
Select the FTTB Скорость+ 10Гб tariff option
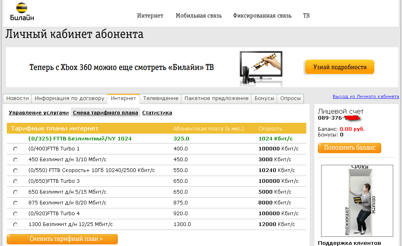pyautogui.click(x=16, y=171)
